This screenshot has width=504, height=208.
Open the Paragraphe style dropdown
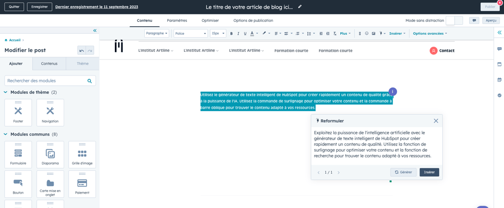157,33
